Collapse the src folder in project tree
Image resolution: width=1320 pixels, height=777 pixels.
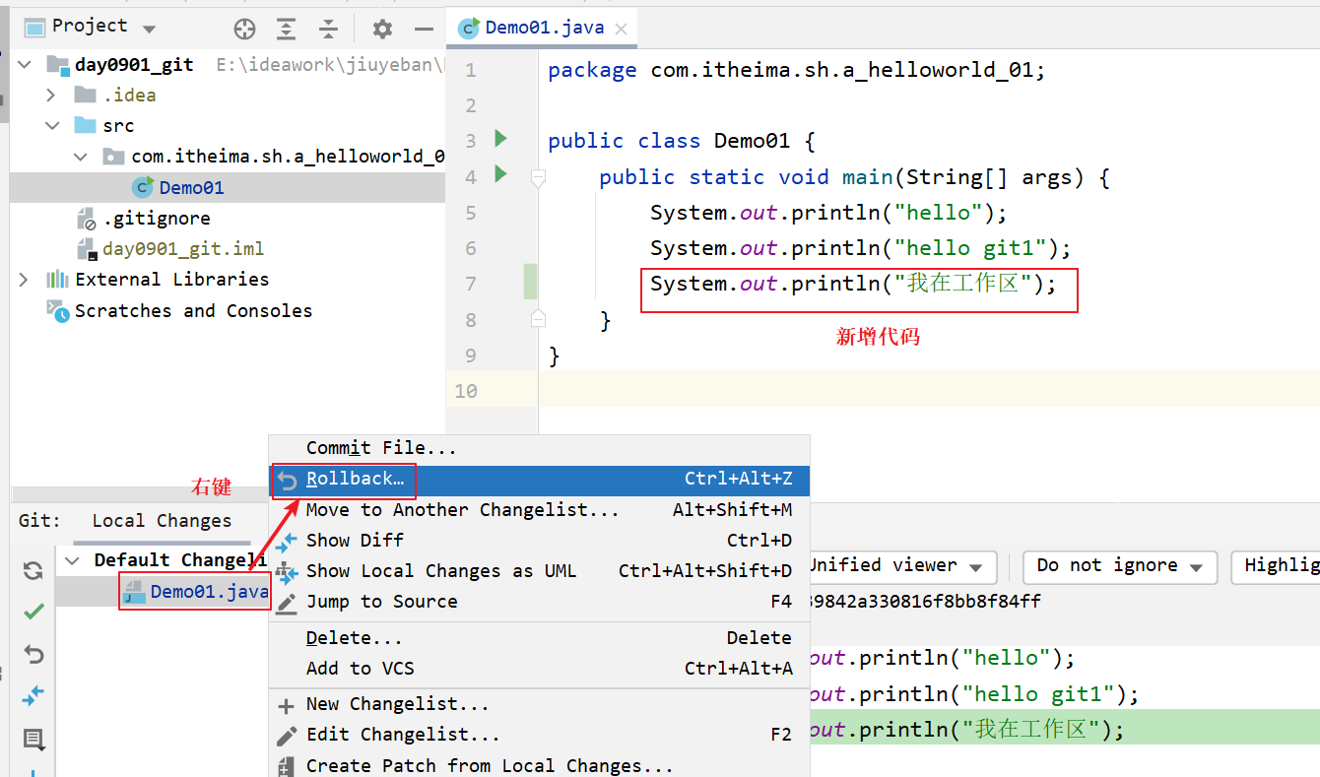point(52,126)
